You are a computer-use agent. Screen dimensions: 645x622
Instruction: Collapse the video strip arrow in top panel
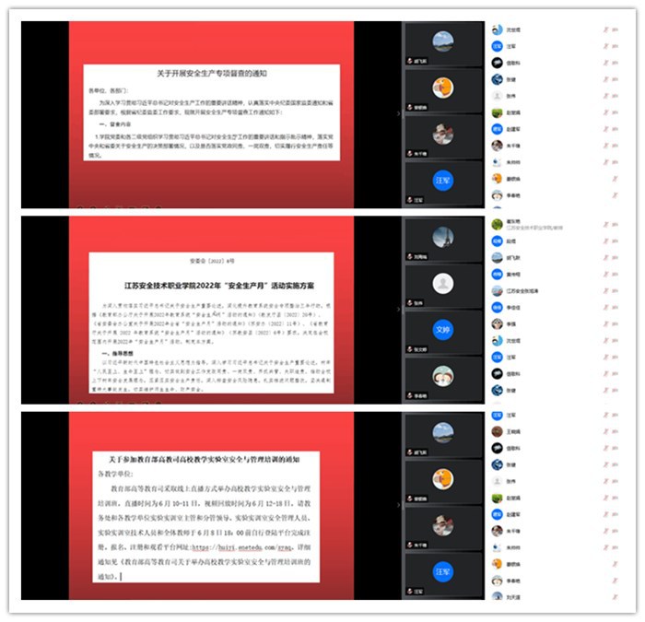click(398, 112)
